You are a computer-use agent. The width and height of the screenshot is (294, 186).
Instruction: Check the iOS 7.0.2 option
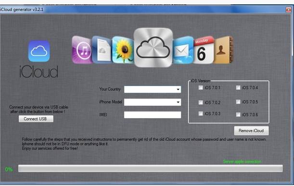tap(201, 102)
